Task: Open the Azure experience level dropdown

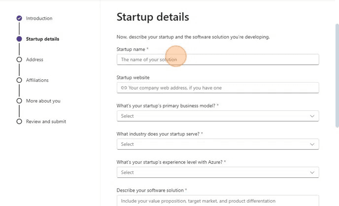Action: 217,172
